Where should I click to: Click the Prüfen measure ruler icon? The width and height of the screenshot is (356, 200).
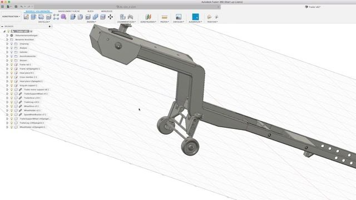(165, 17)
